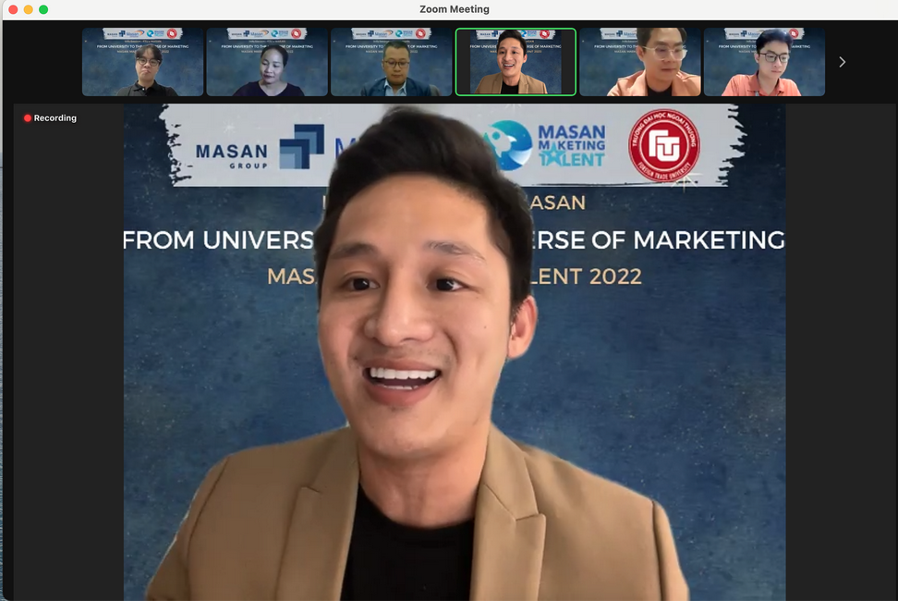Viewport: 898px width, 601px height.
Task: Show next page of participant thumbnails
Action: (842, 62)
